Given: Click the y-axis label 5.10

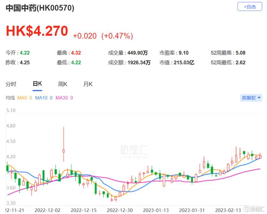Looking at the screenshot, I should (x=11, y=110).
